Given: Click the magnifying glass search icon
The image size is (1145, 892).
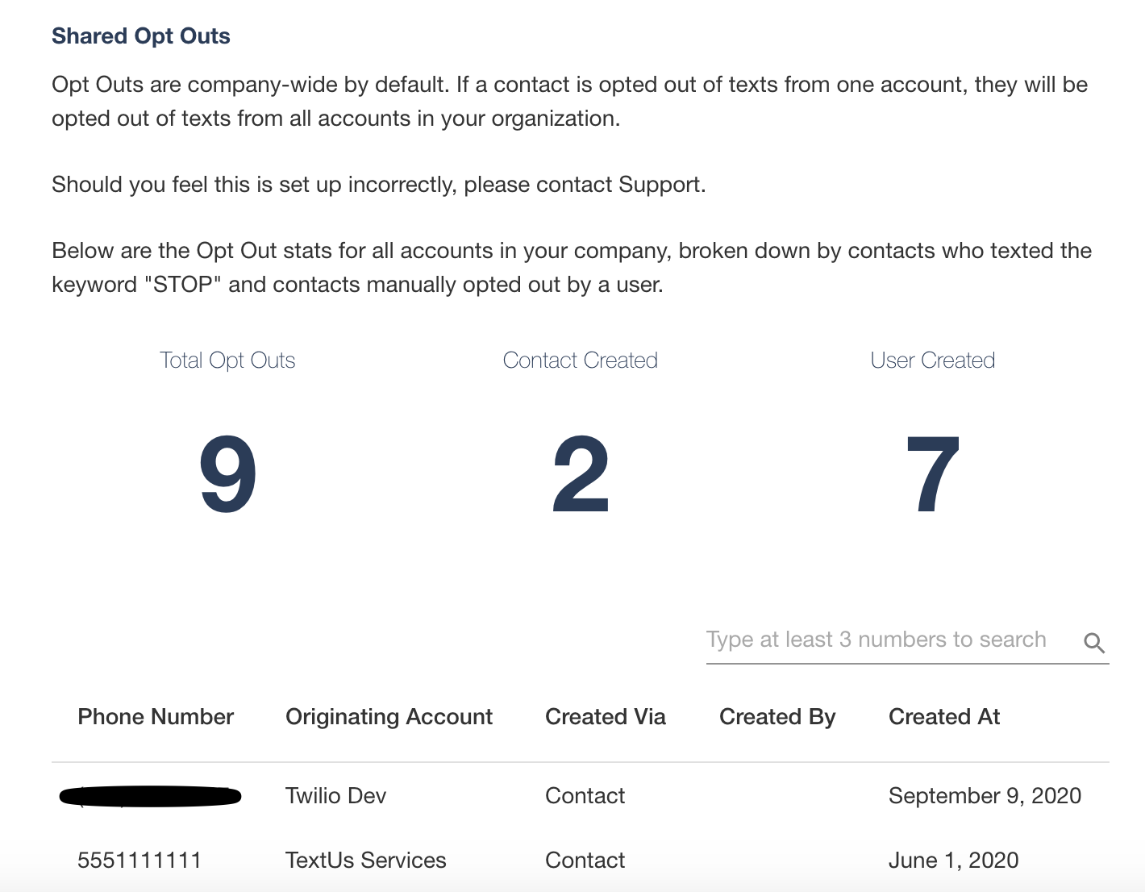Looking at the screenshot, I should tap(1094, 642).
